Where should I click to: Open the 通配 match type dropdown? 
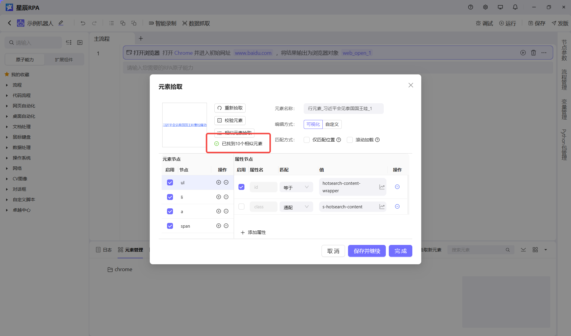[x=296, y=207]
